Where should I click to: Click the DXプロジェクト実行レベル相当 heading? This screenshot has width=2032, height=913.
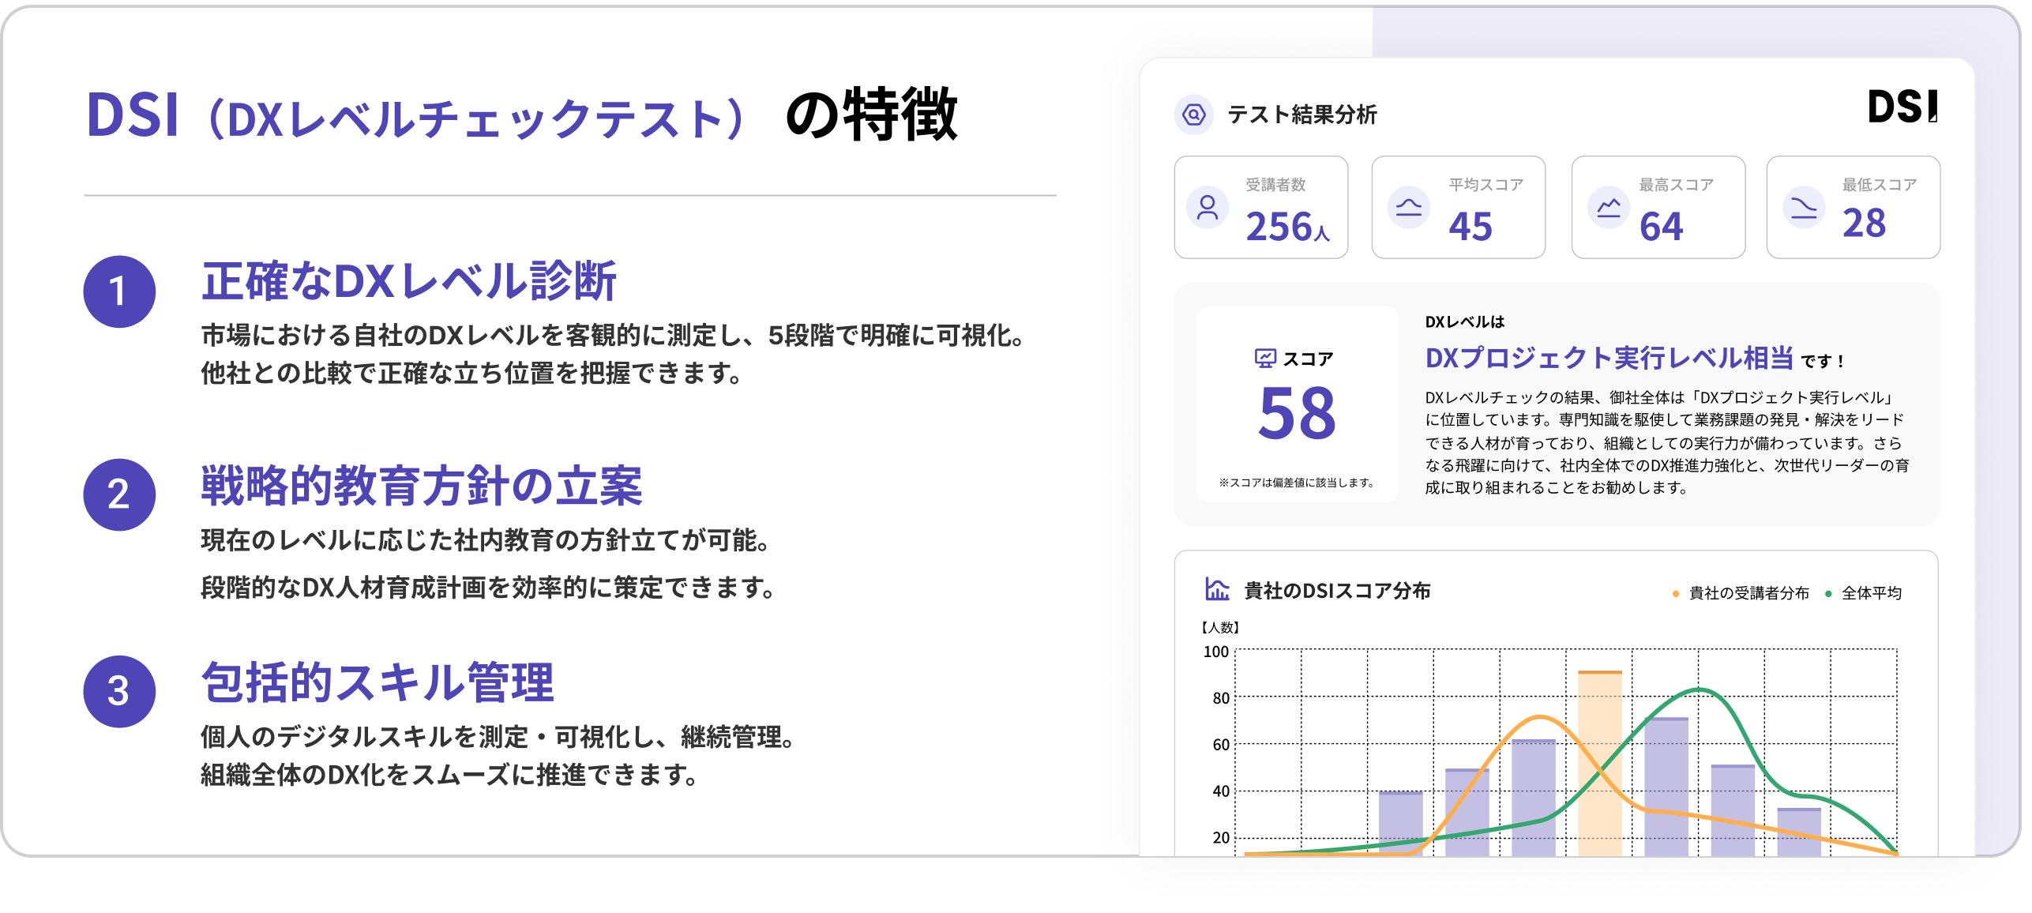(x=1609, y=359)
